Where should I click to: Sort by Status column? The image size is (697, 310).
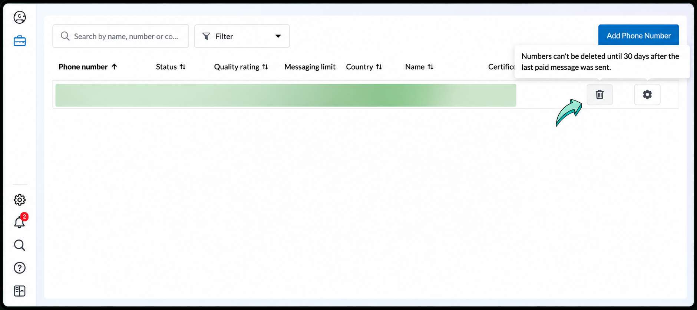(171, 67)
